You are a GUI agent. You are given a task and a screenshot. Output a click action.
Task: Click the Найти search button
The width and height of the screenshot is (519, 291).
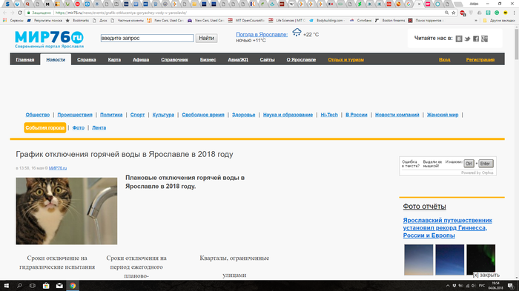[206, 38]
